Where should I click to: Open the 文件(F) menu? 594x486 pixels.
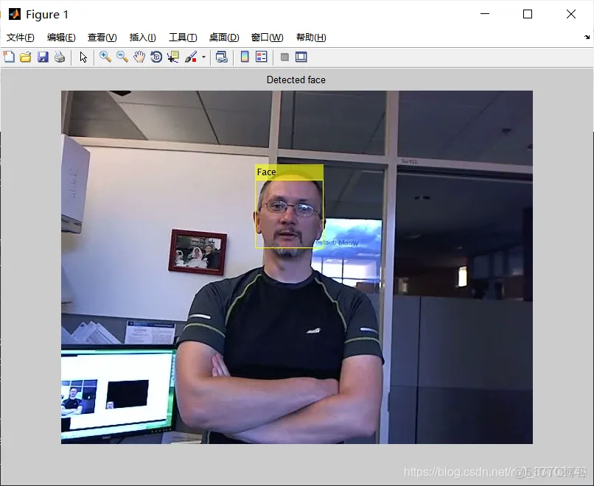coord(20,37)
